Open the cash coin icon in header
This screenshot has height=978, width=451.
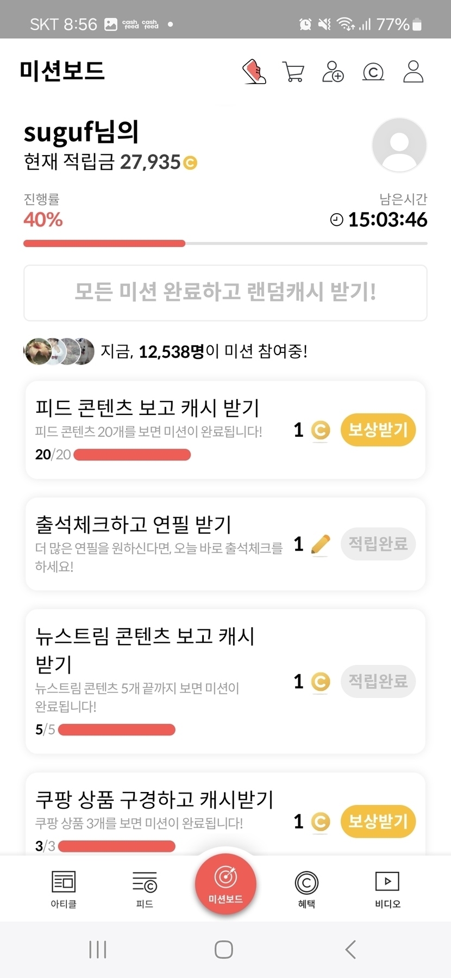click(373, 71)
